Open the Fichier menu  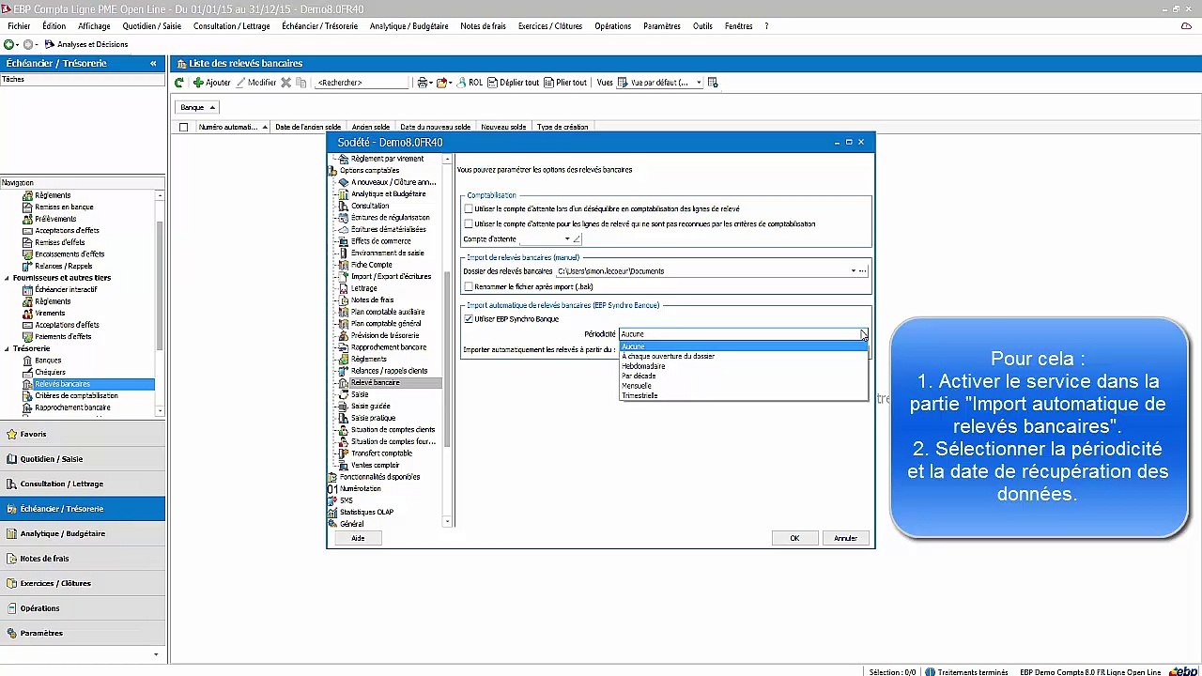coord(19,26)
